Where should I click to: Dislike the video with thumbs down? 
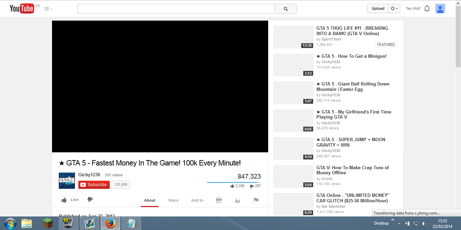point(90,200)
